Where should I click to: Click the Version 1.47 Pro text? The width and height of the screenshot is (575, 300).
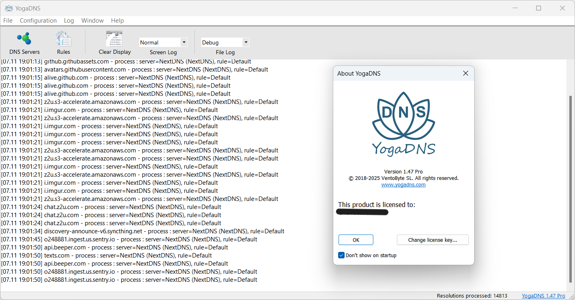(x=403, y=172)
